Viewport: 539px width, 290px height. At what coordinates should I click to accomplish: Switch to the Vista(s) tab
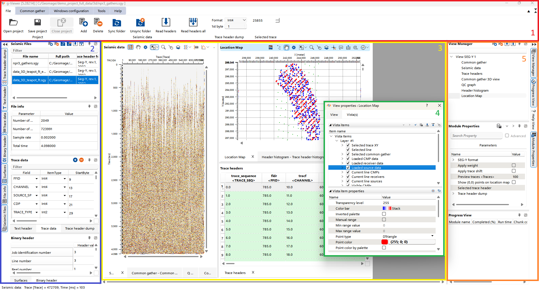(x=352, y=115)
